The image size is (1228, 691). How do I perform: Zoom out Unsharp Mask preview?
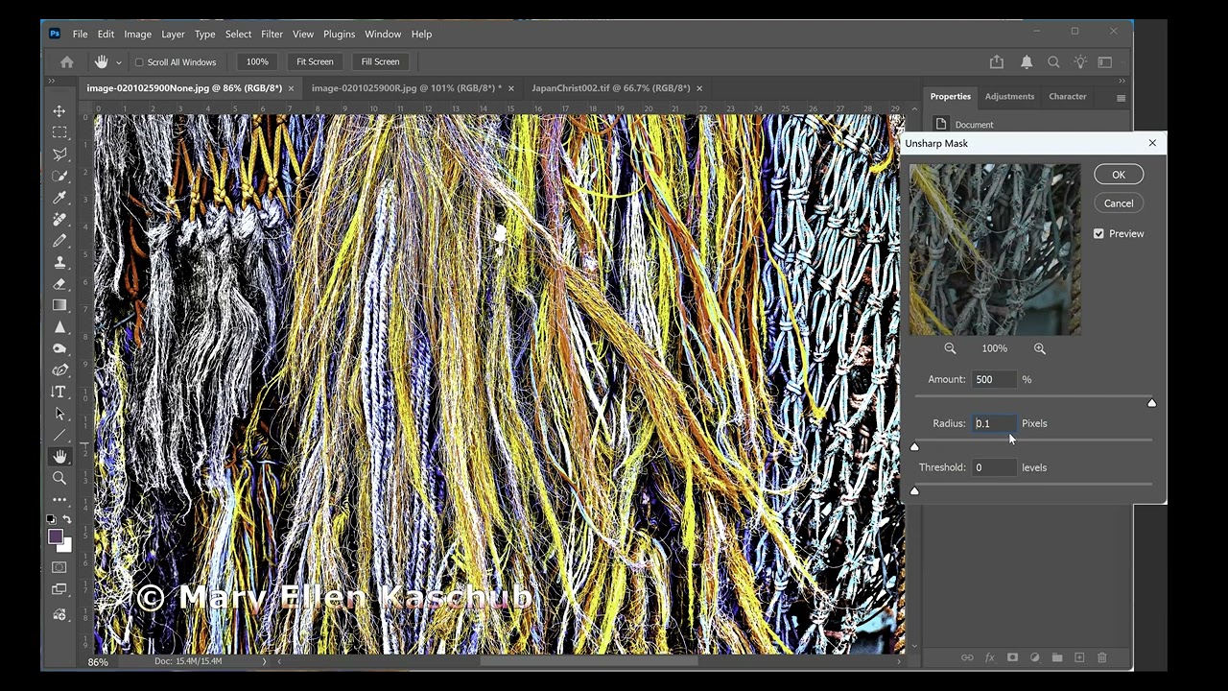[950, 348]
